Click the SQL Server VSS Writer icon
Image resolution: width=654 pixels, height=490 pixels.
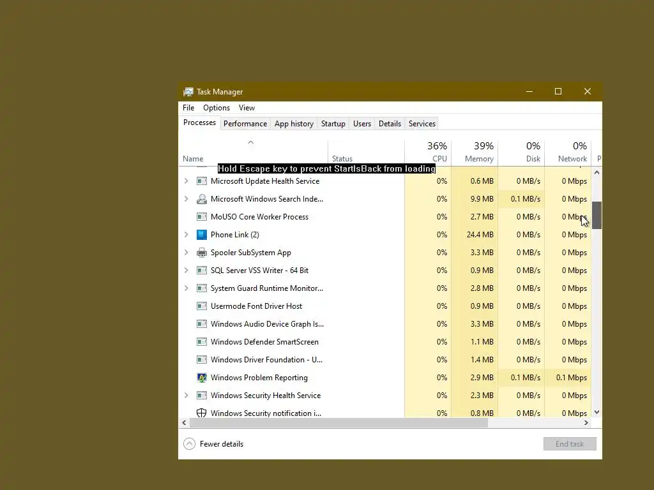[x=201, y=271]
